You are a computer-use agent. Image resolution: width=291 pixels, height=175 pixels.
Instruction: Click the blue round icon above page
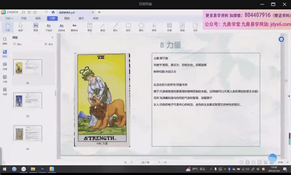(x=281, y=39)
